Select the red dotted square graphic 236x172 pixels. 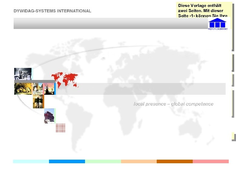(x=61, y=128)
